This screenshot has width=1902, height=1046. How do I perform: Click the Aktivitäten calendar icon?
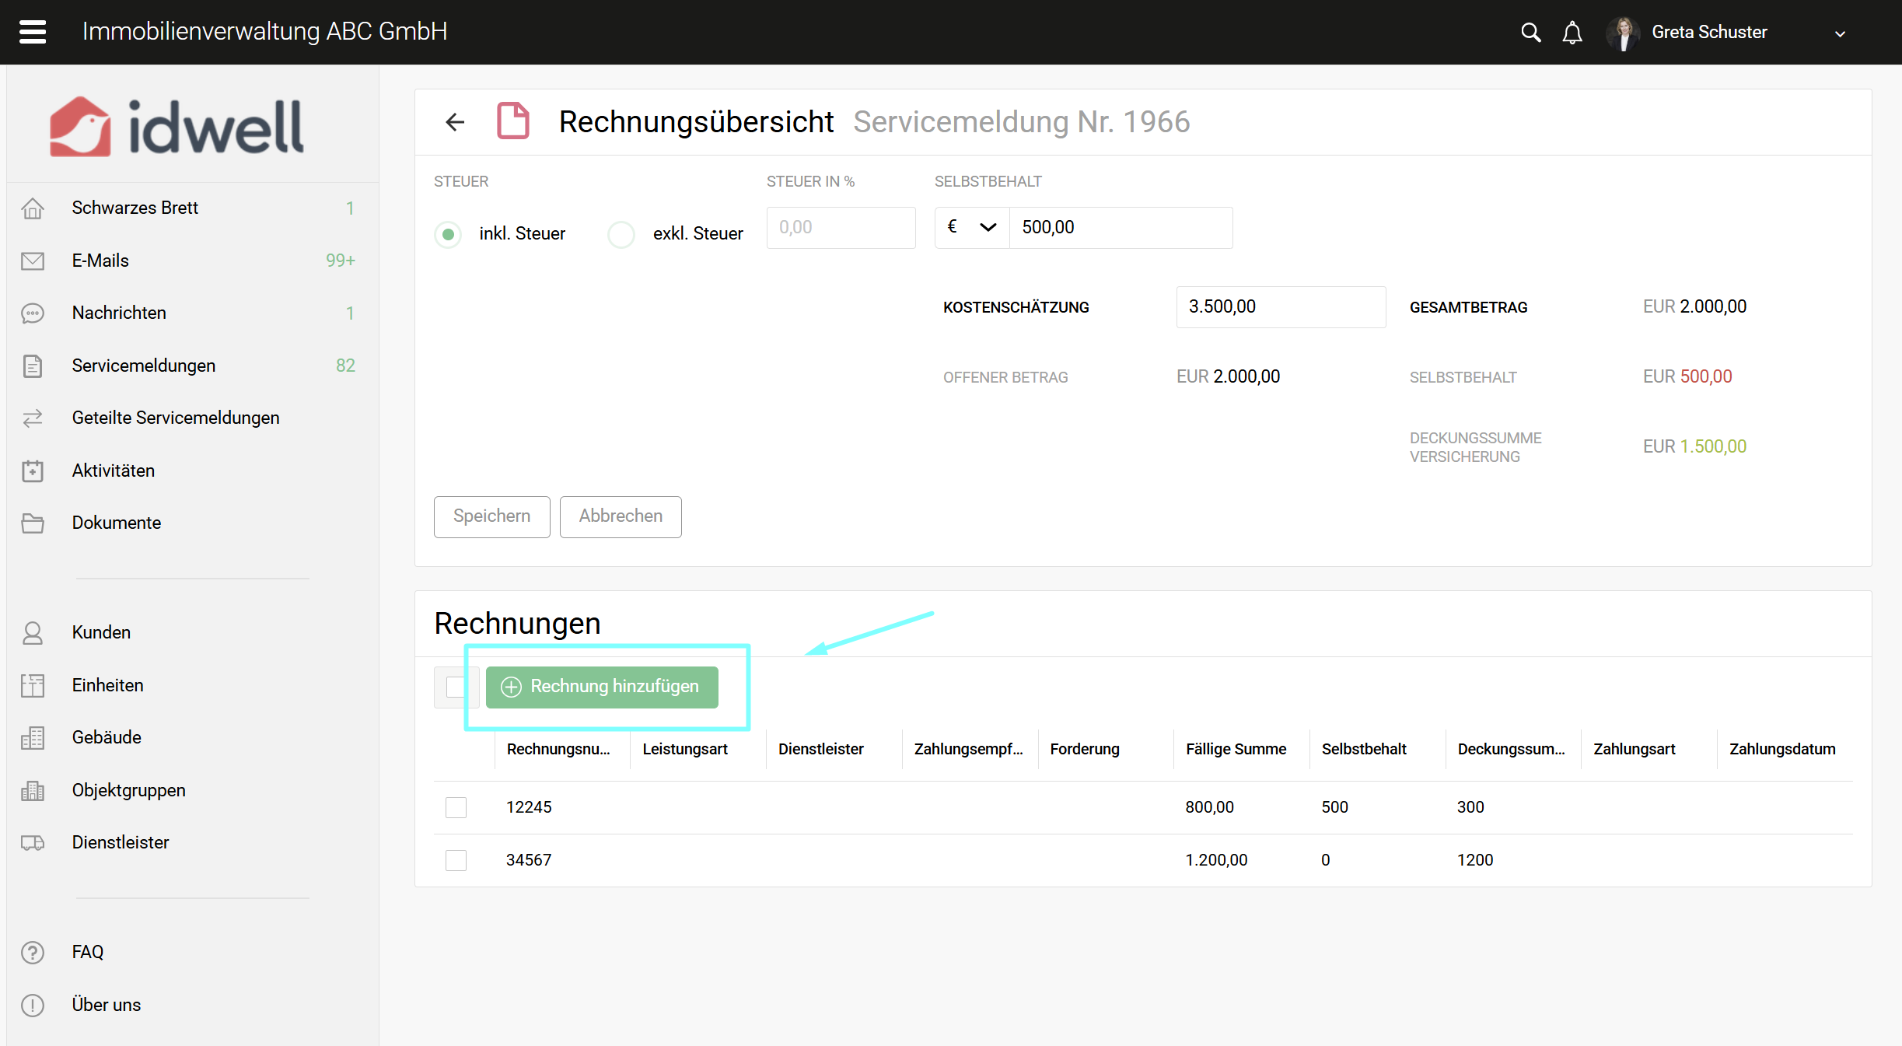tap(33, 471)
